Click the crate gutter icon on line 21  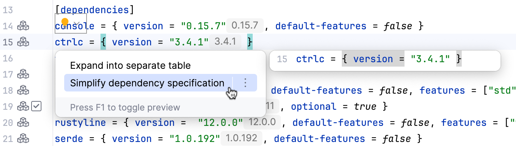click(24, 139)
